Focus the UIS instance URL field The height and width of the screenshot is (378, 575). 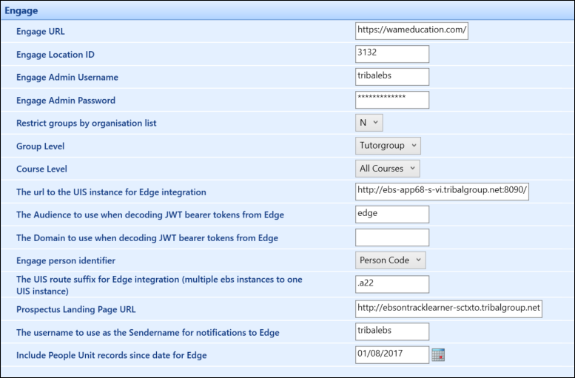click(x=442, y=192)
